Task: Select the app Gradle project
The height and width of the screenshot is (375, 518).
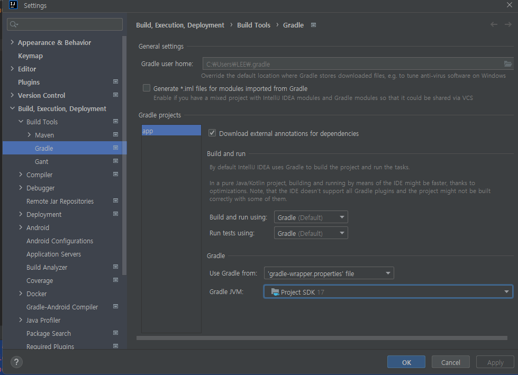Action: (171, 131)
